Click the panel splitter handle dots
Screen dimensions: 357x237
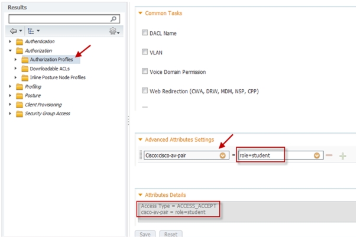pos(128,121)
